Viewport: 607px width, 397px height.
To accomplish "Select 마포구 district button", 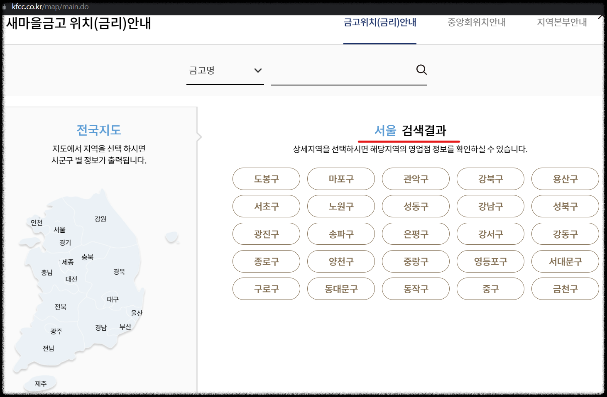I will click(x=341, y=179).
